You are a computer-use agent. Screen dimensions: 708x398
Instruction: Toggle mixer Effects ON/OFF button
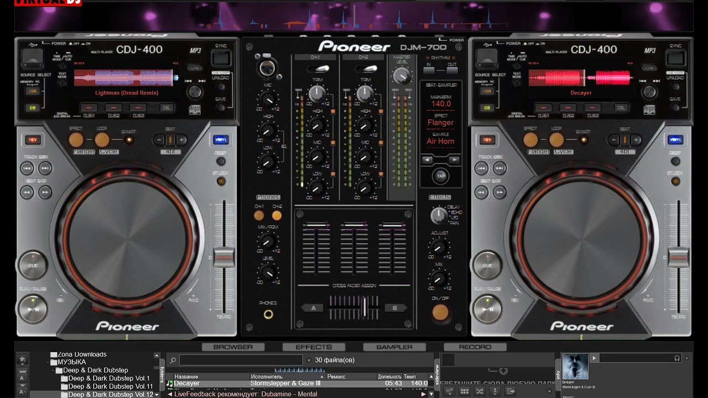(x=440, y=312)
